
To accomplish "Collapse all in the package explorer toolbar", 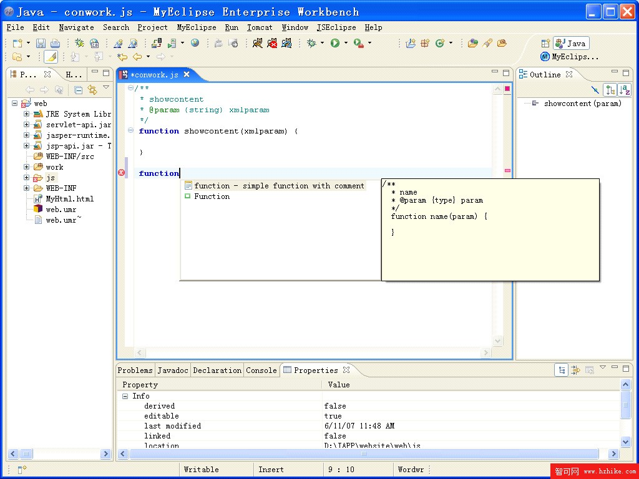I will [79, 90].
